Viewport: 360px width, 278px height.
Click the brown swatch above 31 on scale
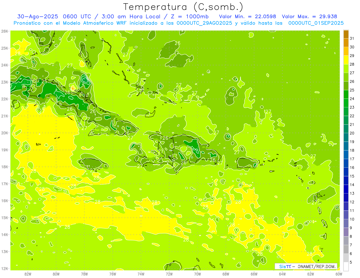(346, 34)
